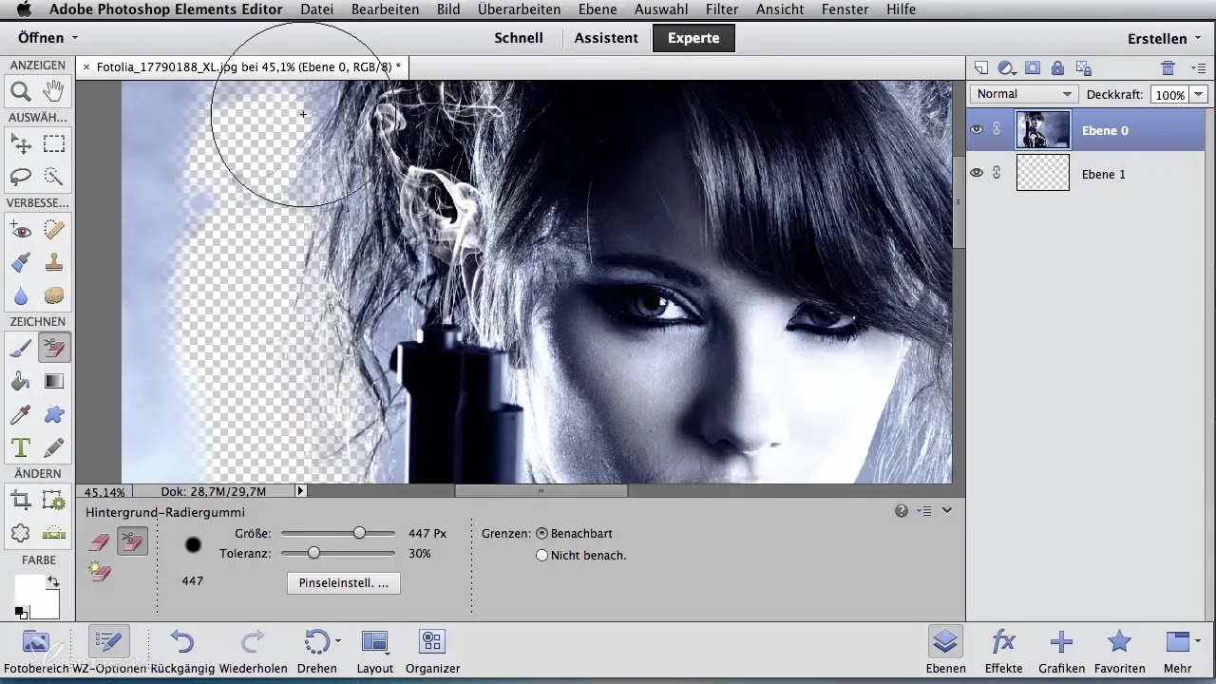Screen dimensions: 1216x684
Task: Toggle link icon on Ebene 1
Action: pyautogui.click(x=997, y=174)
